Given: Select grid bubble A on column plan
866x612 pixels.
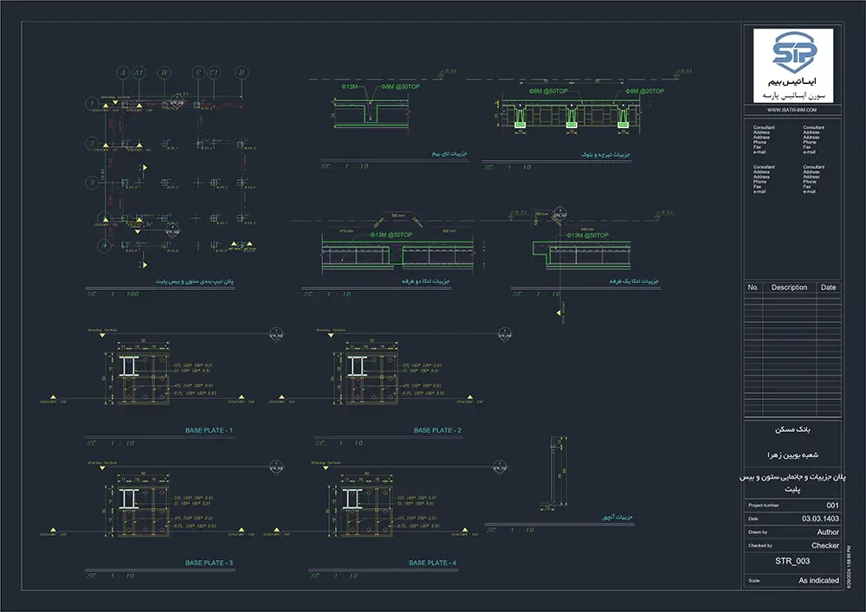Looking at the screenshot, I should (123, 73).
